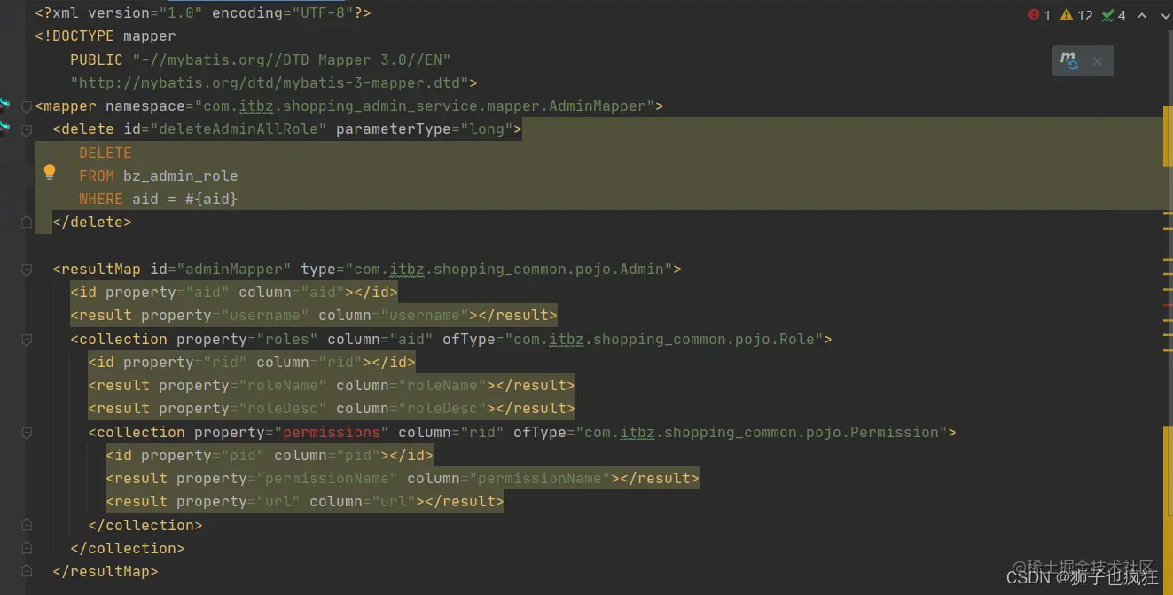Click the red "permissions" property value
This screenshot has width=1173, height=595.
tap(332, 433)
